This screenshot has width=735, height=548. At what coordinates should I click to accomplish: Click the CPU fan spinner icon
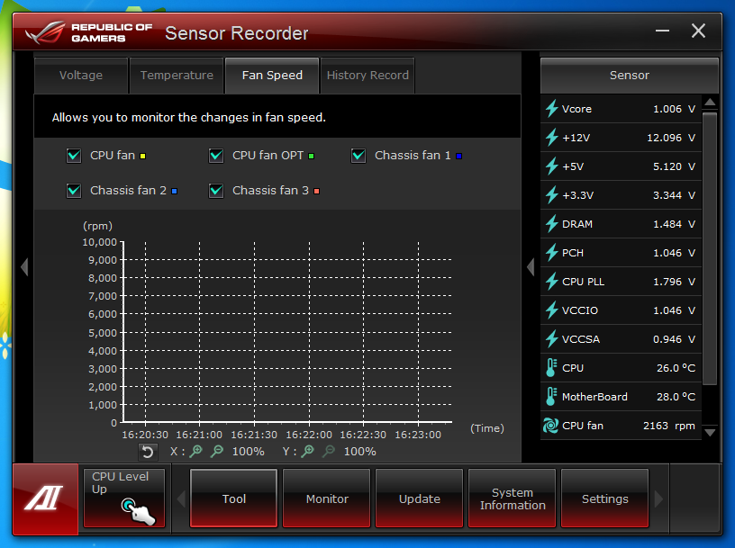point(550,426)
